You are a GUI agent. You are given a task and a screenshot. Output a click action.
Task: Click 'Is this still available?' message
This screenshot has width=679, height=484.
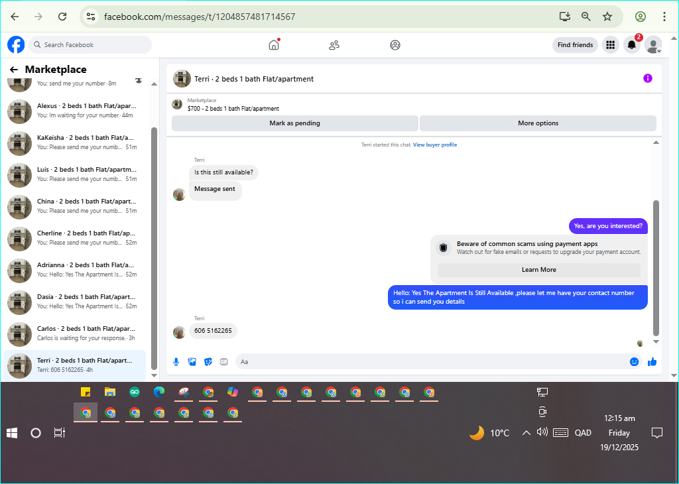(x=223, y=172)
